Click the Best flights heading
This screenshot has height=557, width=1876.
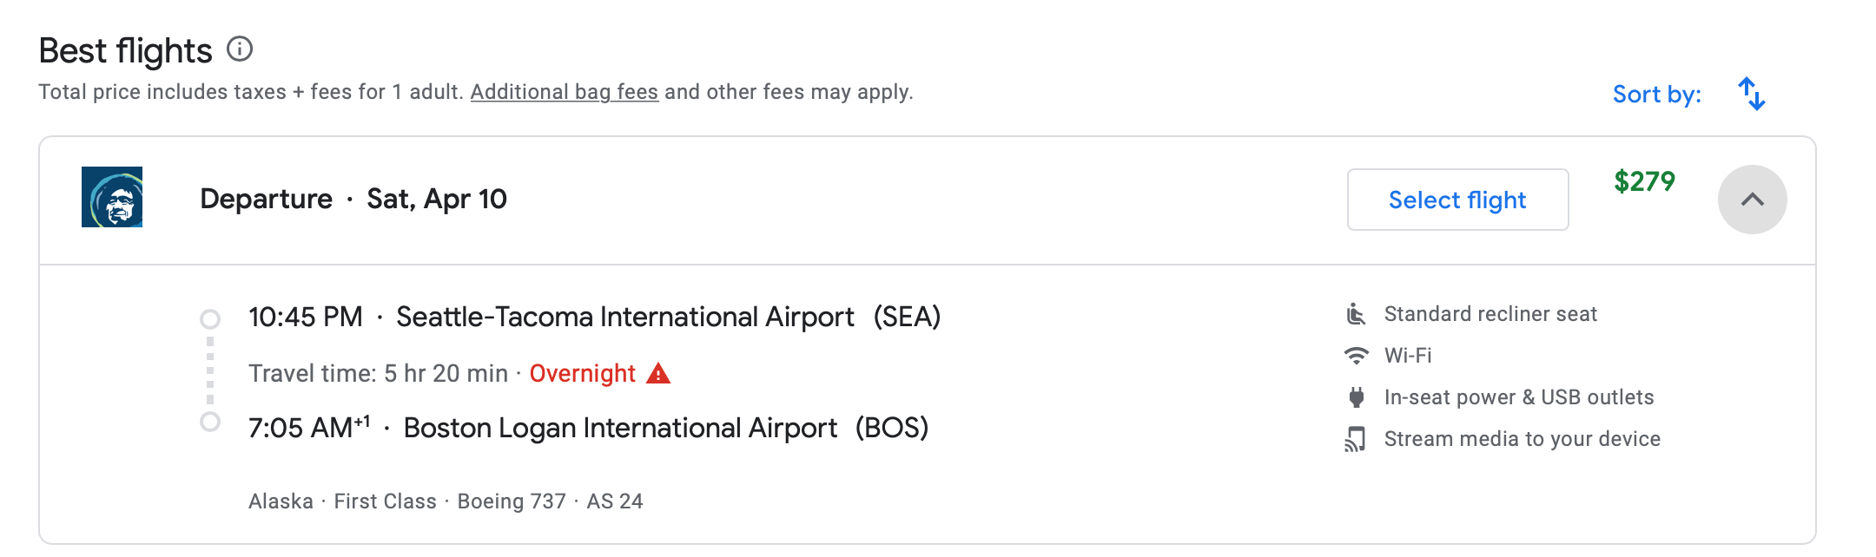tap(125, 50)
